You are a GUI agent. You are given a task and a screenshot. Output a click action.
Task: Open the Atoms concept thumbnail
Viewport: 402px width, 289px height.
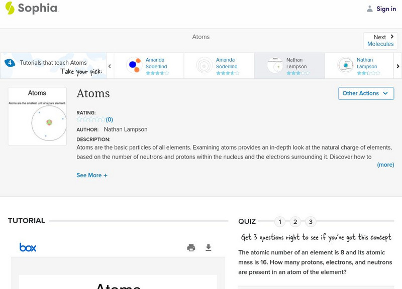37,116
